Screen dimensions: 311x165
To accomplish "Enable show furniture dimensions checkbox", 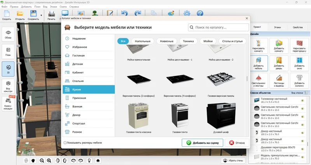I will 65,143.
